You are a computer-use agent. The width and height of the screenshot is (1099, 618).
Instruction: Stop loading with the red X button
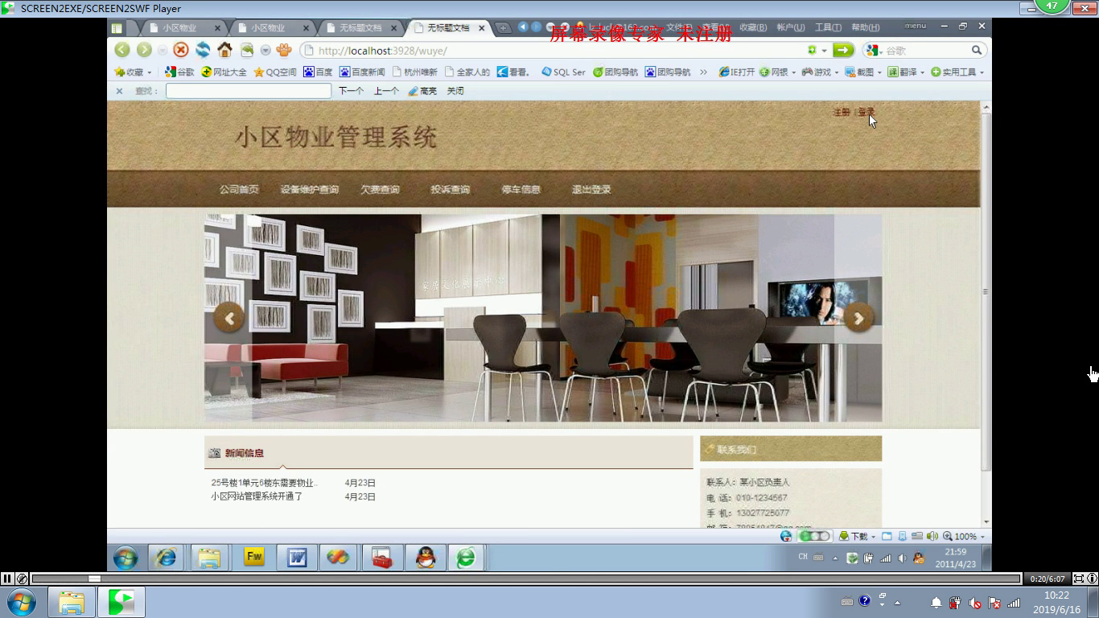click(x=181, y=50)
